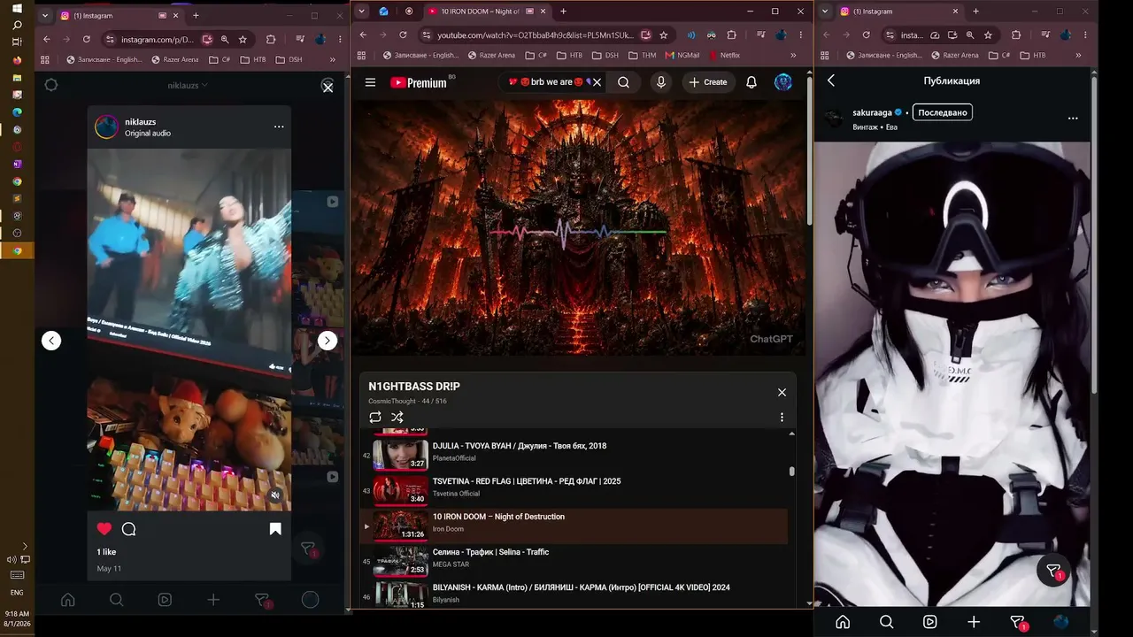
Task: Launch Firefox from the Windows taskbar
Action: pyautogui.click(x=17, y=60)
